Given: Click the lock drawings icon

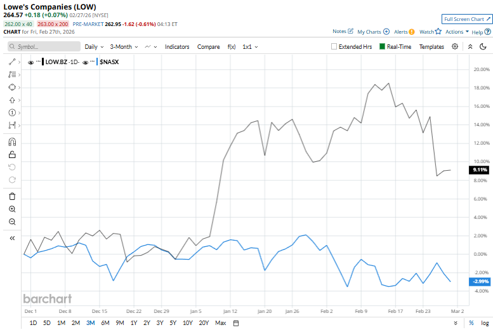Looking at the screenshot, I should tap(12, 154).
